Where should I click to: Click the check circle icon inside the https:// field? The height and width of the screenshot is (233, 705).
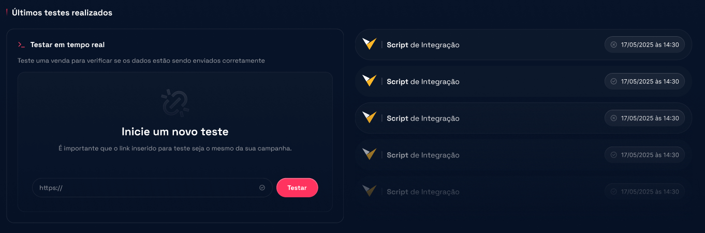[262, 188]
